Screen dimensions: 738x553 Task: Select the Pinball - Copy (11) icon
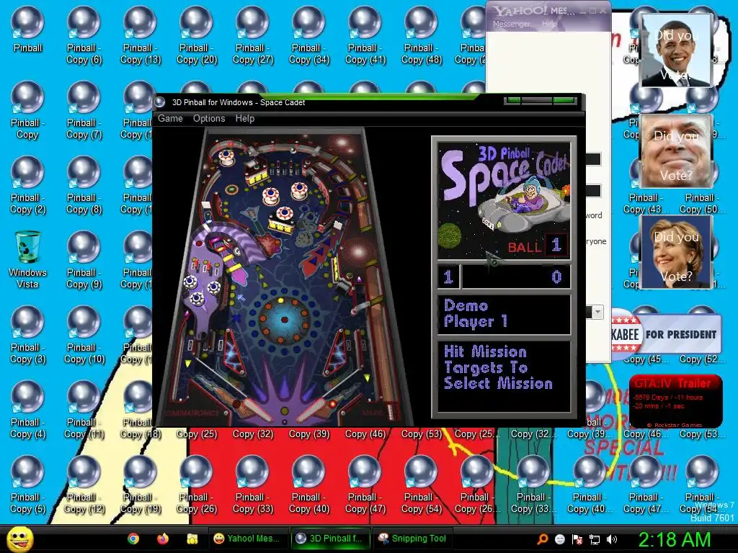[84, 410]
